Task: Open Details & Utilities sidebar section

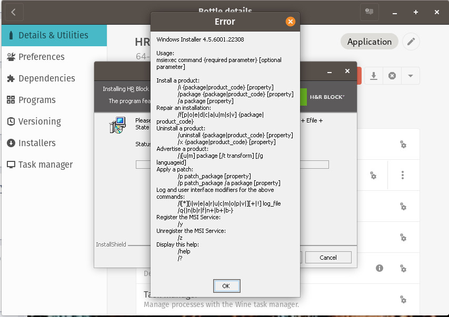Action: point(54,35)
